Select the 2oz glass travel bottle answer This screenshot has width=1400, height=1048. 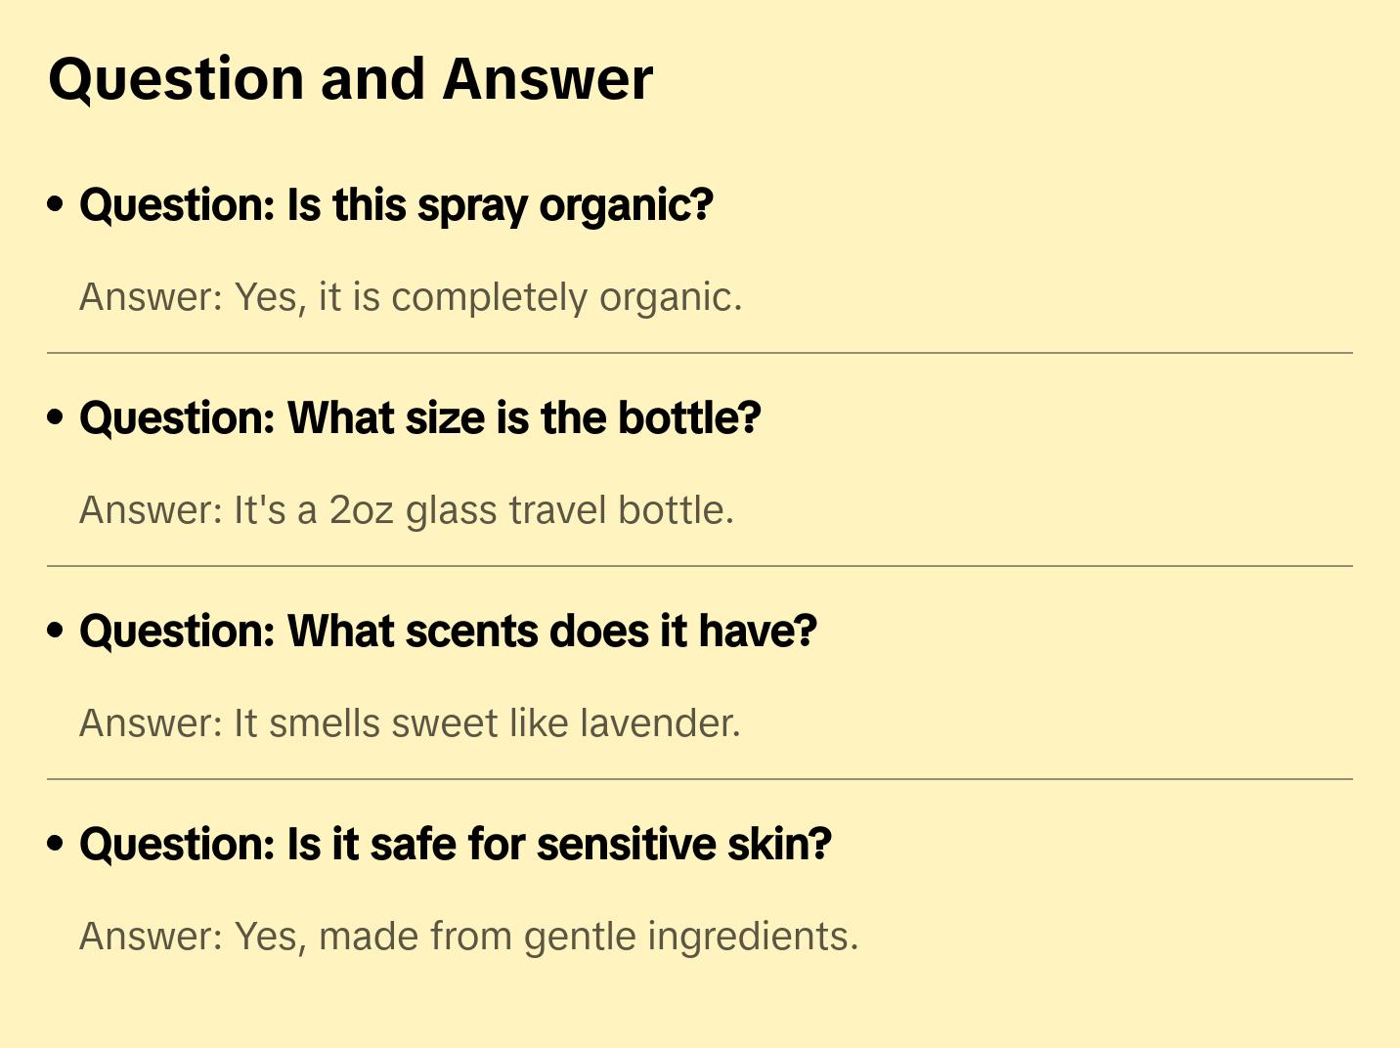click(406, 510)
